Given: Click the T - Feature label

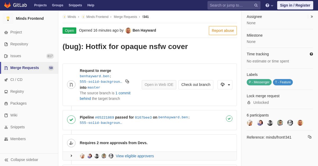Looking at the screenshot, I should pos(283,82).
